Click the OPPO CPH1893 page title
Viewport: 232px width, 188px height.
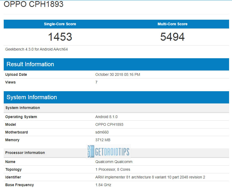coord(34,4)
